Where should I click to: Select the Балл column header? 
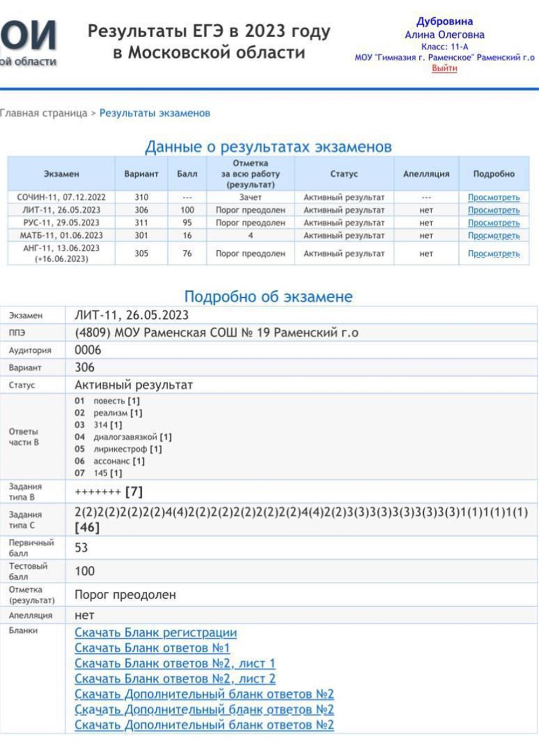coord(187,174)
